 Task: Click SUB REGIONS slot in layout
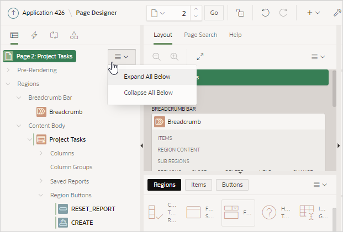173,161
